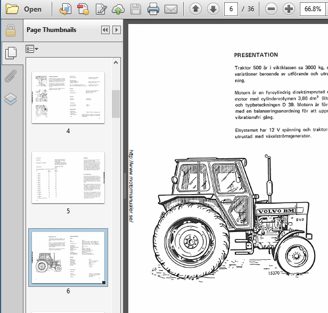Select page 4 thumbnail
Screen dimensions: 328x313
click(x=68, y=98)
